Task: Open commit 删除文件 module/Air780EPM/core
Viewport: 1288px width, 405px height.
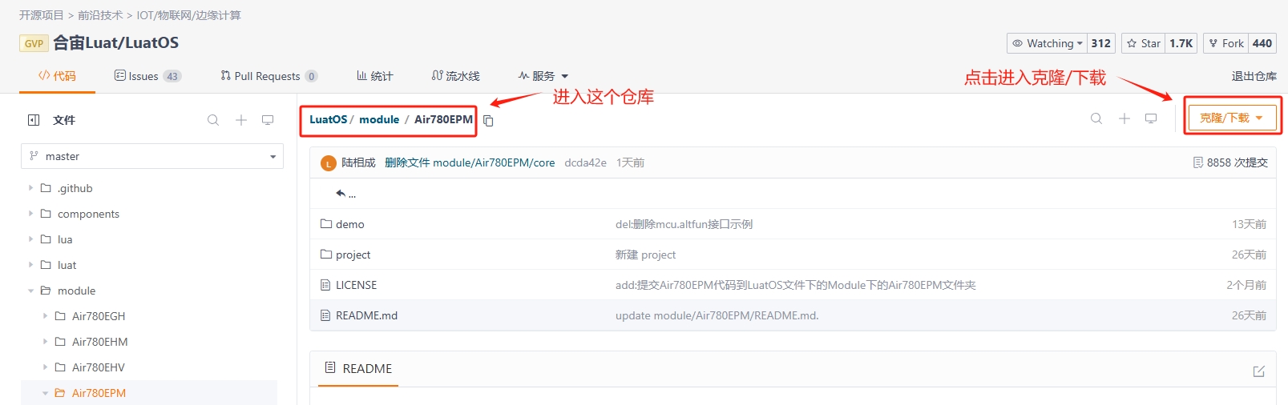Action: click(x=470, y=162)
